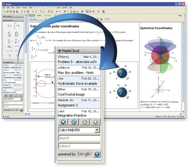
Task: Refresh the enlarged MapleCloud list
Action: [74, 122]
